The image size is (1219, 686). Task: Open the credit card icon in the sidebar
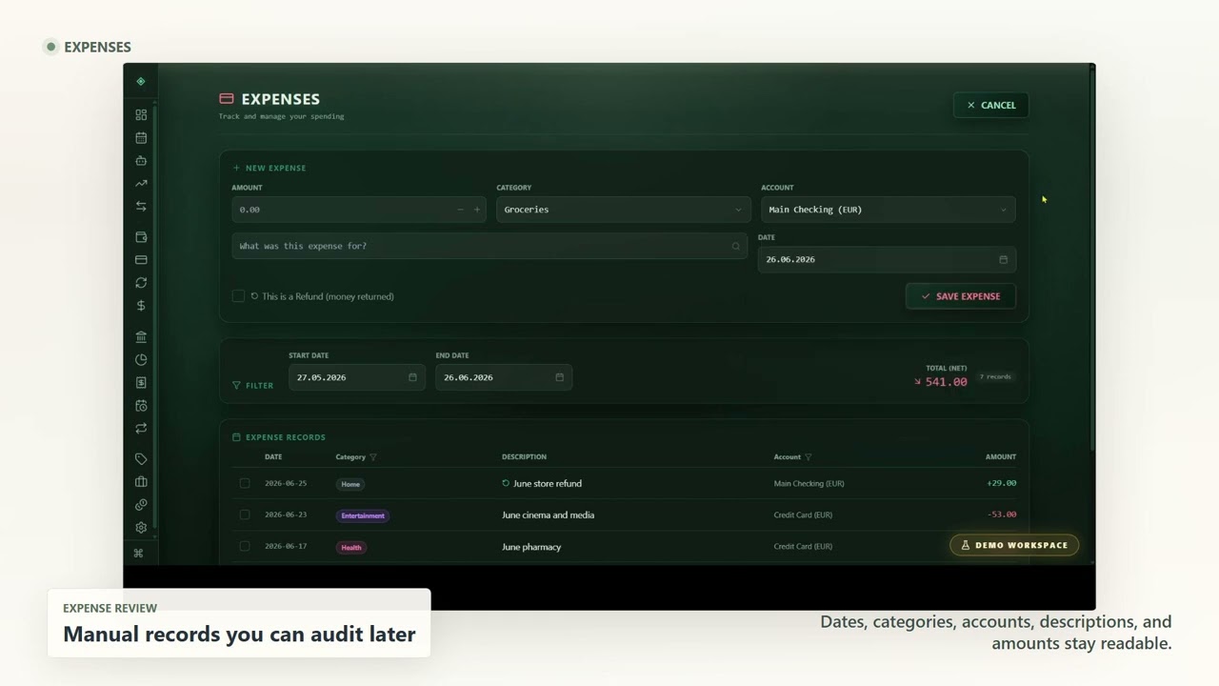tap(141, 260)
